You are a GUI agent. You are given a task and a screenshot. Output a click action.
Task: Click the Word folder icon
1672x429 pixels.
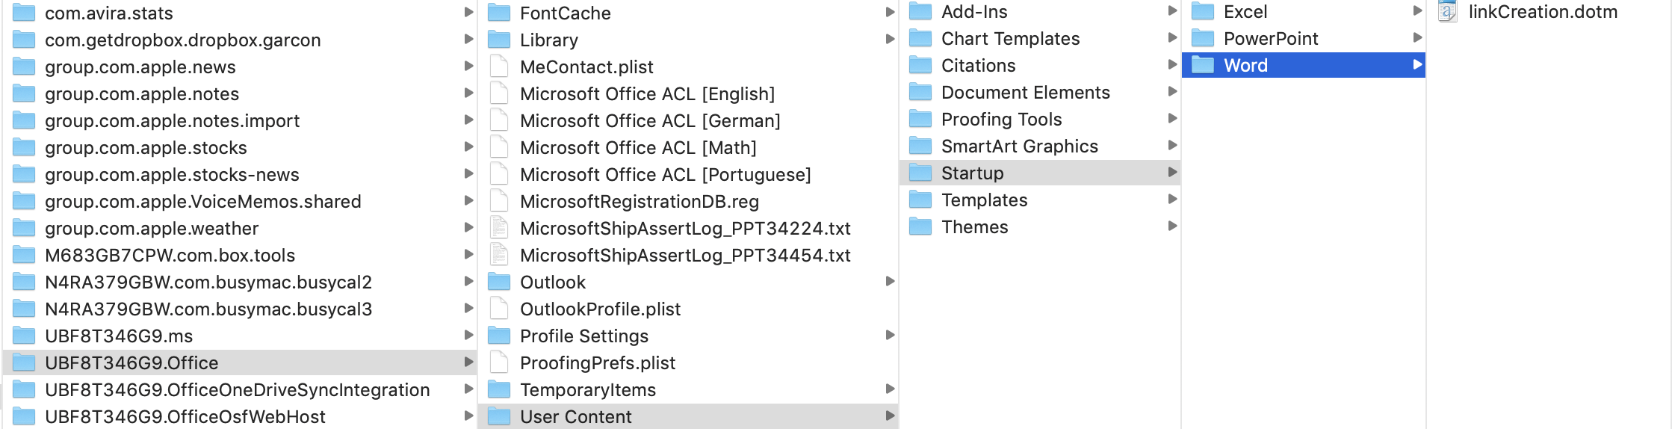(1203, 65)
